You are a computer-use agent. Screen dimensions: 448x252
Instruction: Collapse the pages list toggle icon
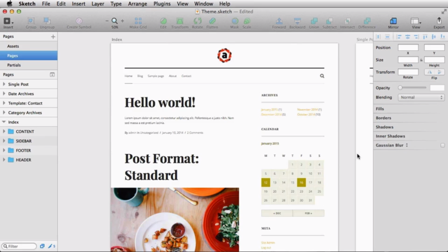point(52,74)
